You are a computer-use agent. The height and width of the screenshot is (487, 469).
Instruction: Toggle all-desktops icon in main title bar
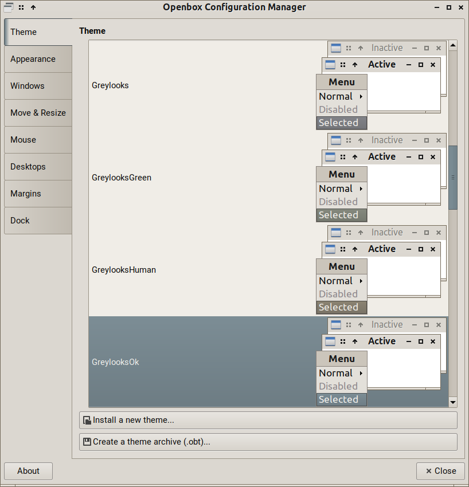pos(21,7)
